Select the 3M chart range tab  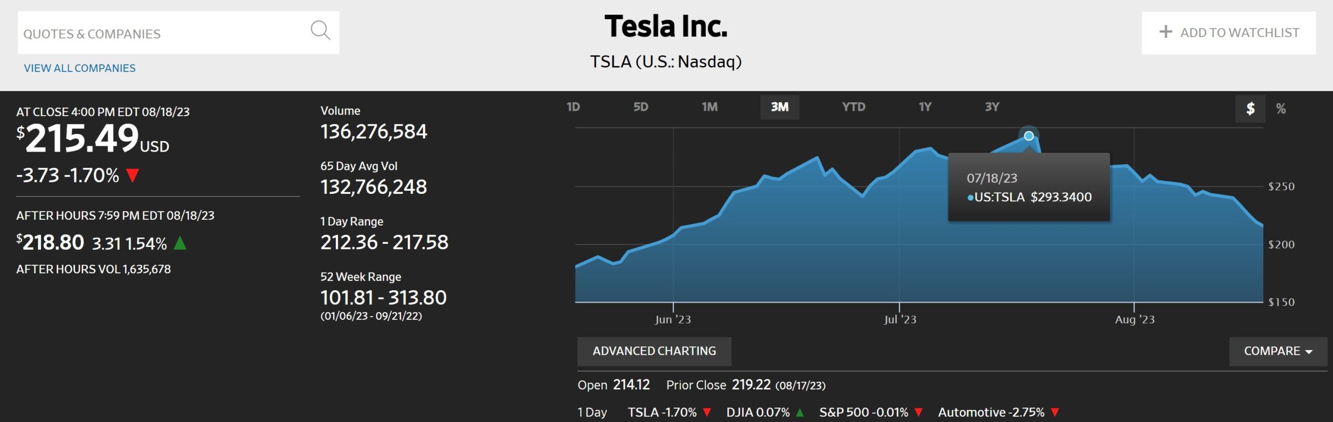779,107
